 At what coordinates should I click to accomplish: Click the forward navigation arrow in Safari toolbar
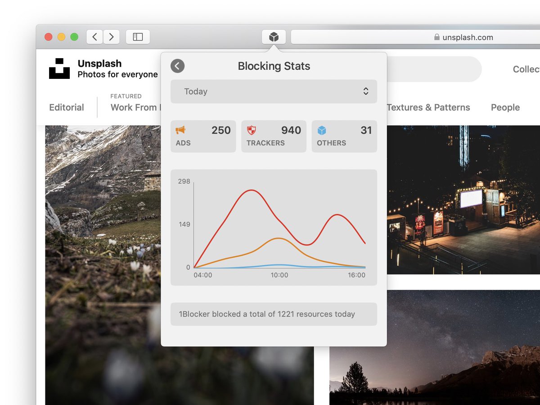pos(112,37)
